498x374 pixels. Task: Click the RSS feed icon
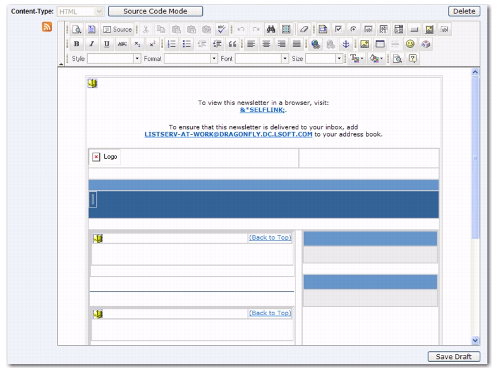click(x=48, y=28)
